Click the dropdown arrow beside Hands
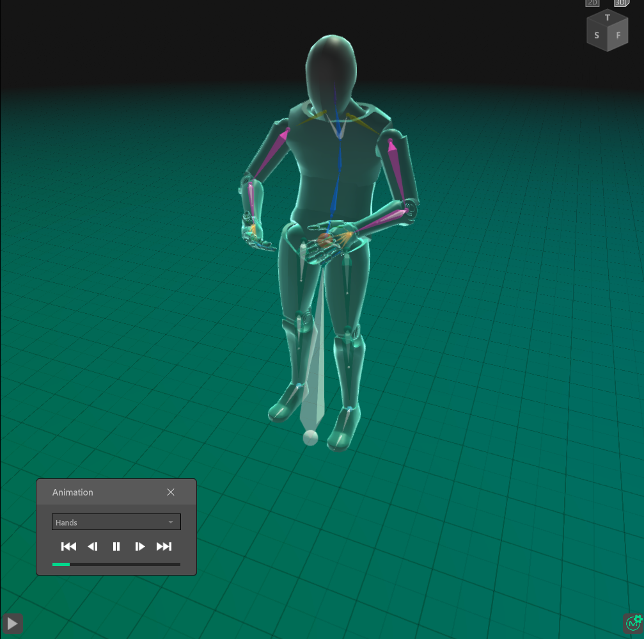The width and height of the screenshot is (644, 639). pos(171,522)
